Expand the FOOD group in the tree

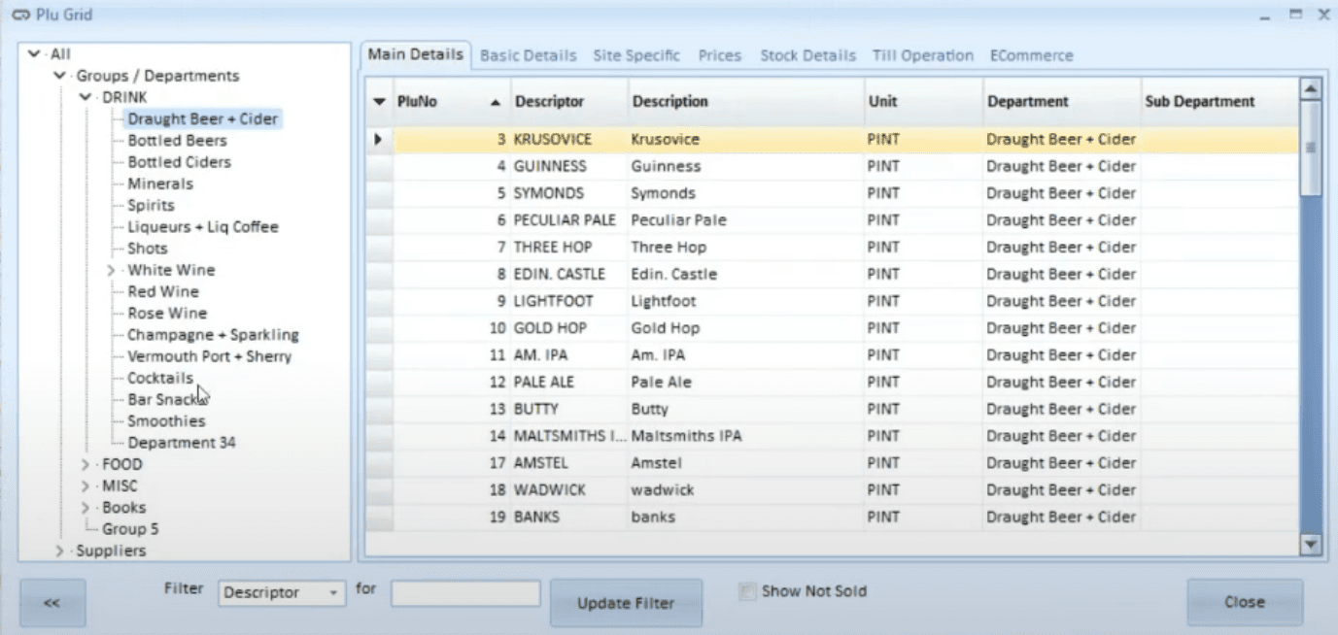click(86, 464)
